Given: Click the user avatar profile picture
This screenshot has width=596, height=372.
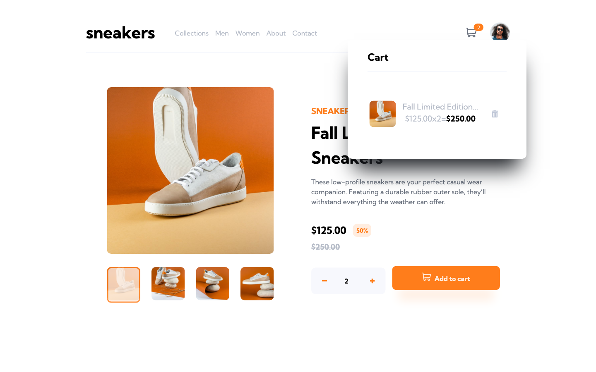Looking at the screenshot, I should [500, 32].
